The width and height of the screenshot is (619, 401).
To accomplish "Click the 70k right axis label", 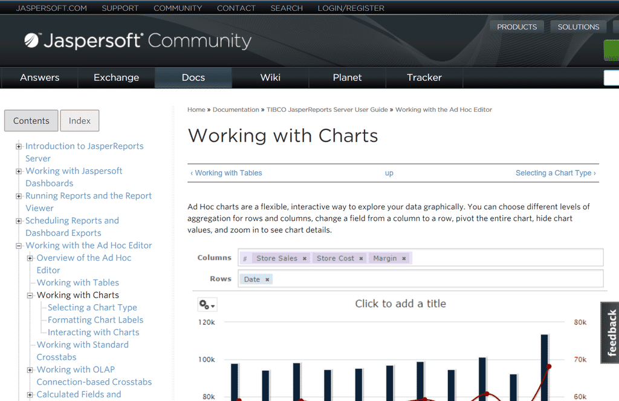I will pos(580,359).
